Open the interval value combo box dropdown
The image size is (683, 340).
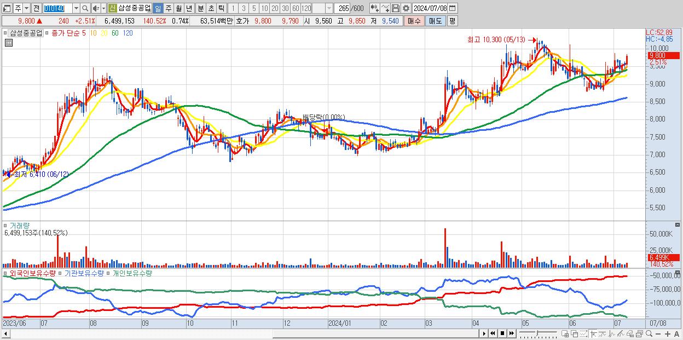[329, 8]
